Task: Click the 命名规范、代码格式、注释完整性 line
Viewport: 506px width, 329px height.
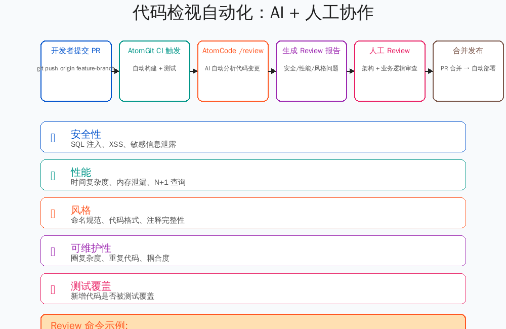Action: pyautogui.click(x=128, y=220)
